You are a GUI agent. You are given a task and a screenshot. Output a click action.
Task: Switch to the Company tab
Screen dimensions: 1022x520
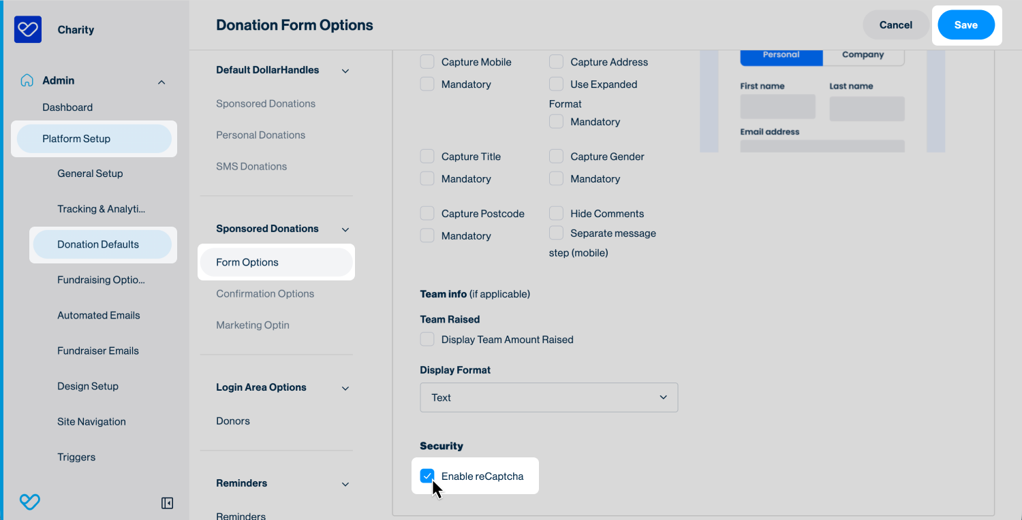[863, 55]
